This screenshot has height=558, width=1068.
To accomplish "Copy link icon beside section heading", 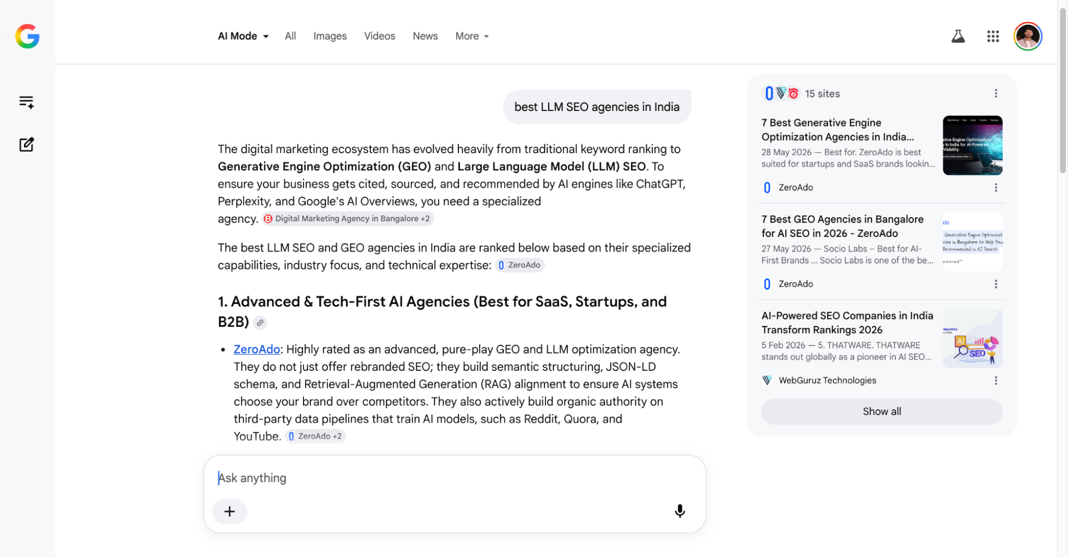I will pos(260,323).
